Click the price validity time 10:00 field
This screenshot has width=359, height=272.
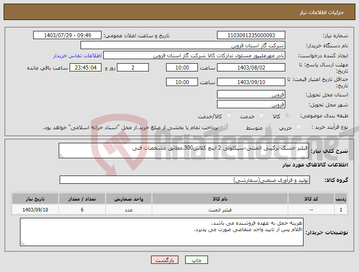pyautogui.click(x=182, y=82)
